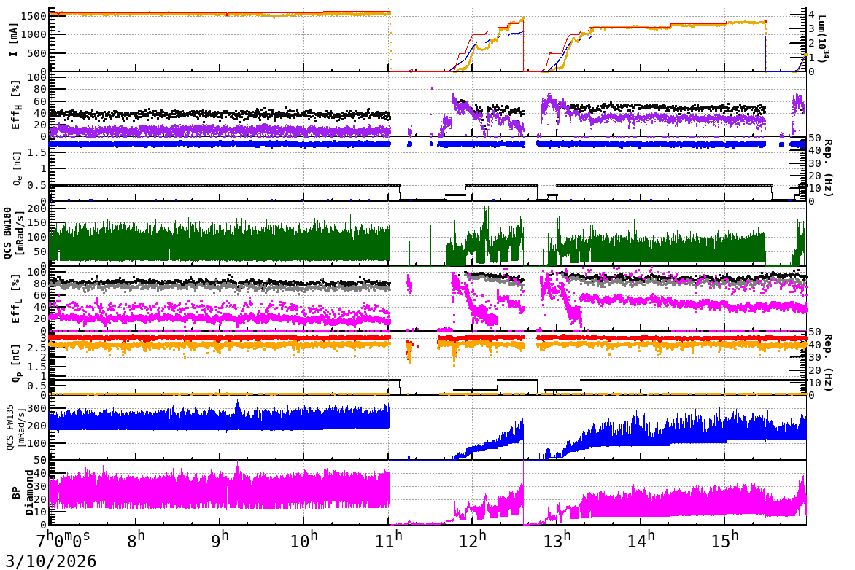Click the '4' tick on Lum axis
This screenshot has height=570, width=855.
(812, 15)
